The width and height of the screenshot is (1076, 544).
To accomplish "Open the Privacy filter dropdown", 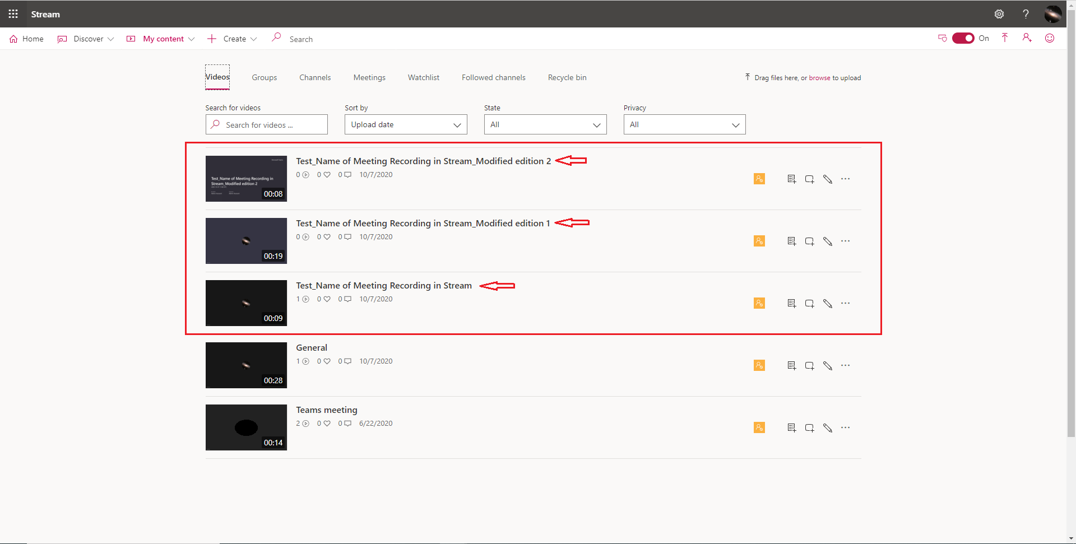I will [685, 124].
